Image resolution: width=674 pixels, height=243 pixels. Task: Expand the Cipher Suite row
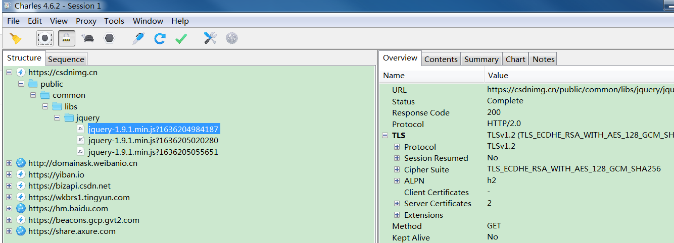tap(397, 170)
